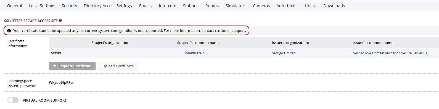Go to the Emails tab
Screen dimensions: 439x109
(x=145, y=6)
